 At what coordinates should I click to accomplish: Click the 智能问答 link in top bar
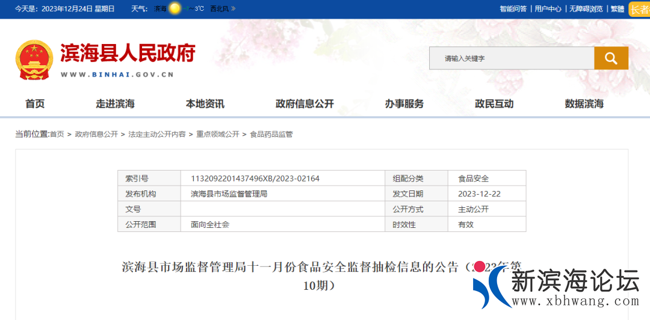tap(513, 9)
